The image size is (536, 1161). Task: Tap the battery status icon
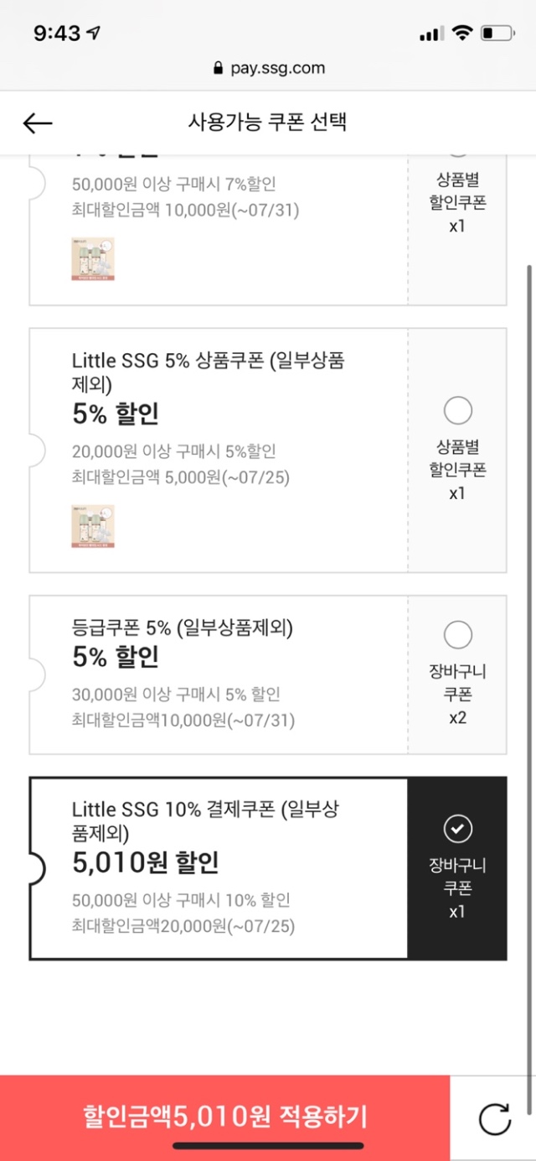click(497, 34)
